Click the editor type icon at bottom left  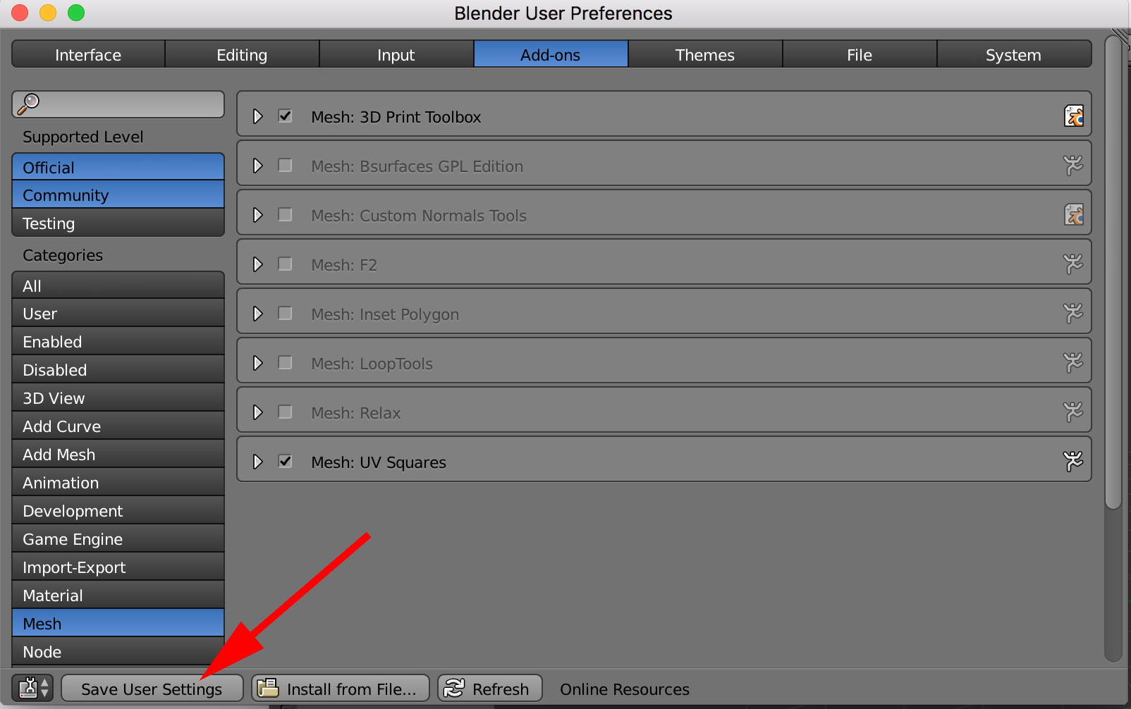pos(32,688)
